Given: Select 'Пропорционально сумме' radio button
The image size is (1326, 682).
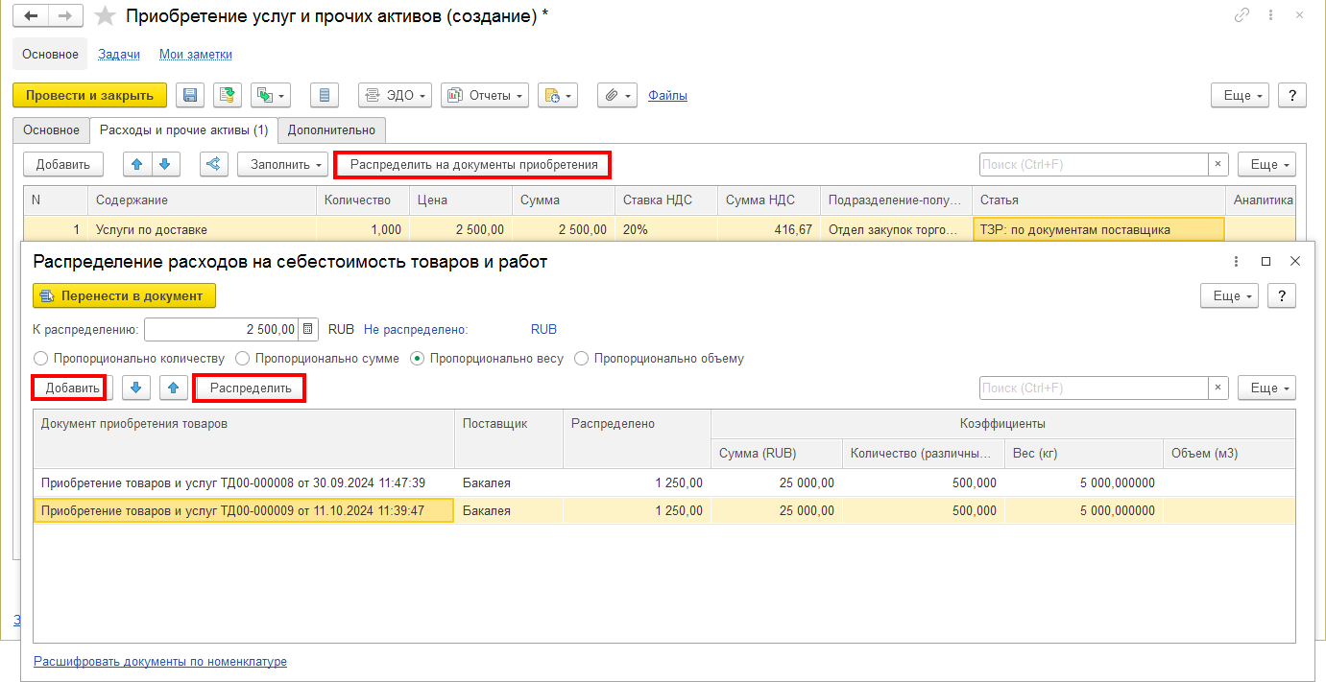Looking at the screenshot, I should tap(242, 359).
